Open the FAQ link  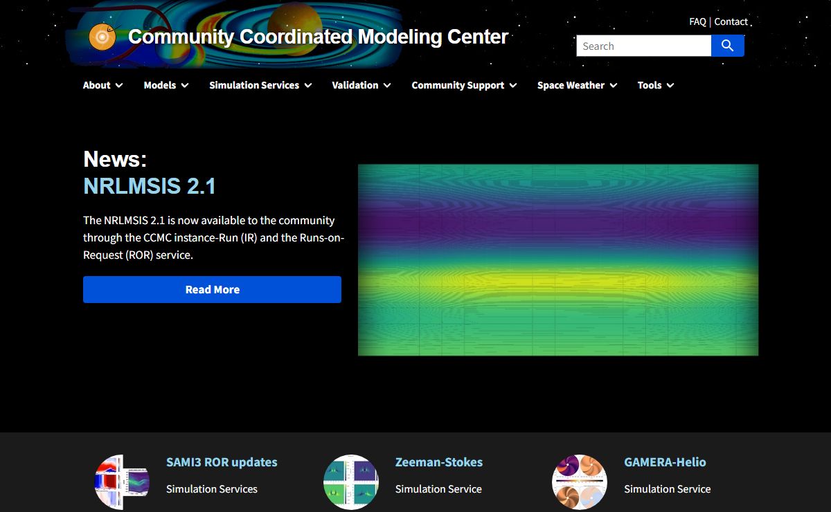coord(697,21)
